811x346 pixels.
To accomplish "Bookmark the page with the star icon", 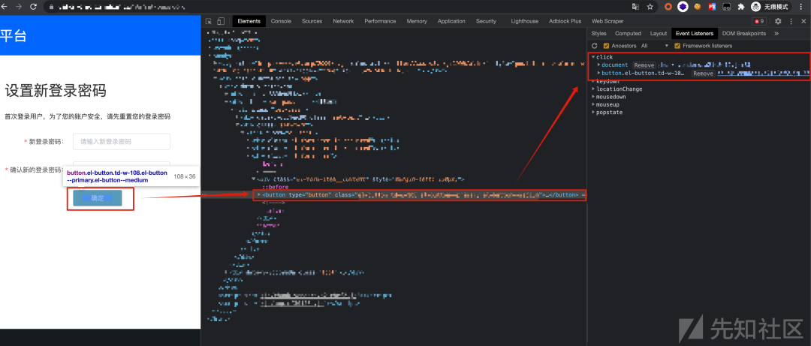I will (x=650, y=7).
